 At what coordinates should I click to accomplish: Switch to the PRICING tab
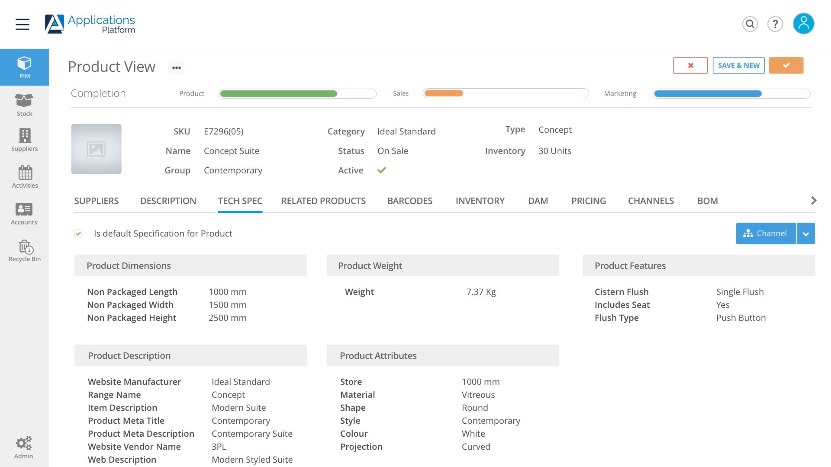589,201
